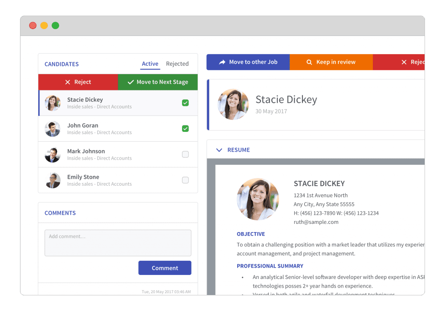The width and height of the screenshot is (445, 311).
Task: Uncheck Stacie Dickey's checkbox
Action: (185, 103)
